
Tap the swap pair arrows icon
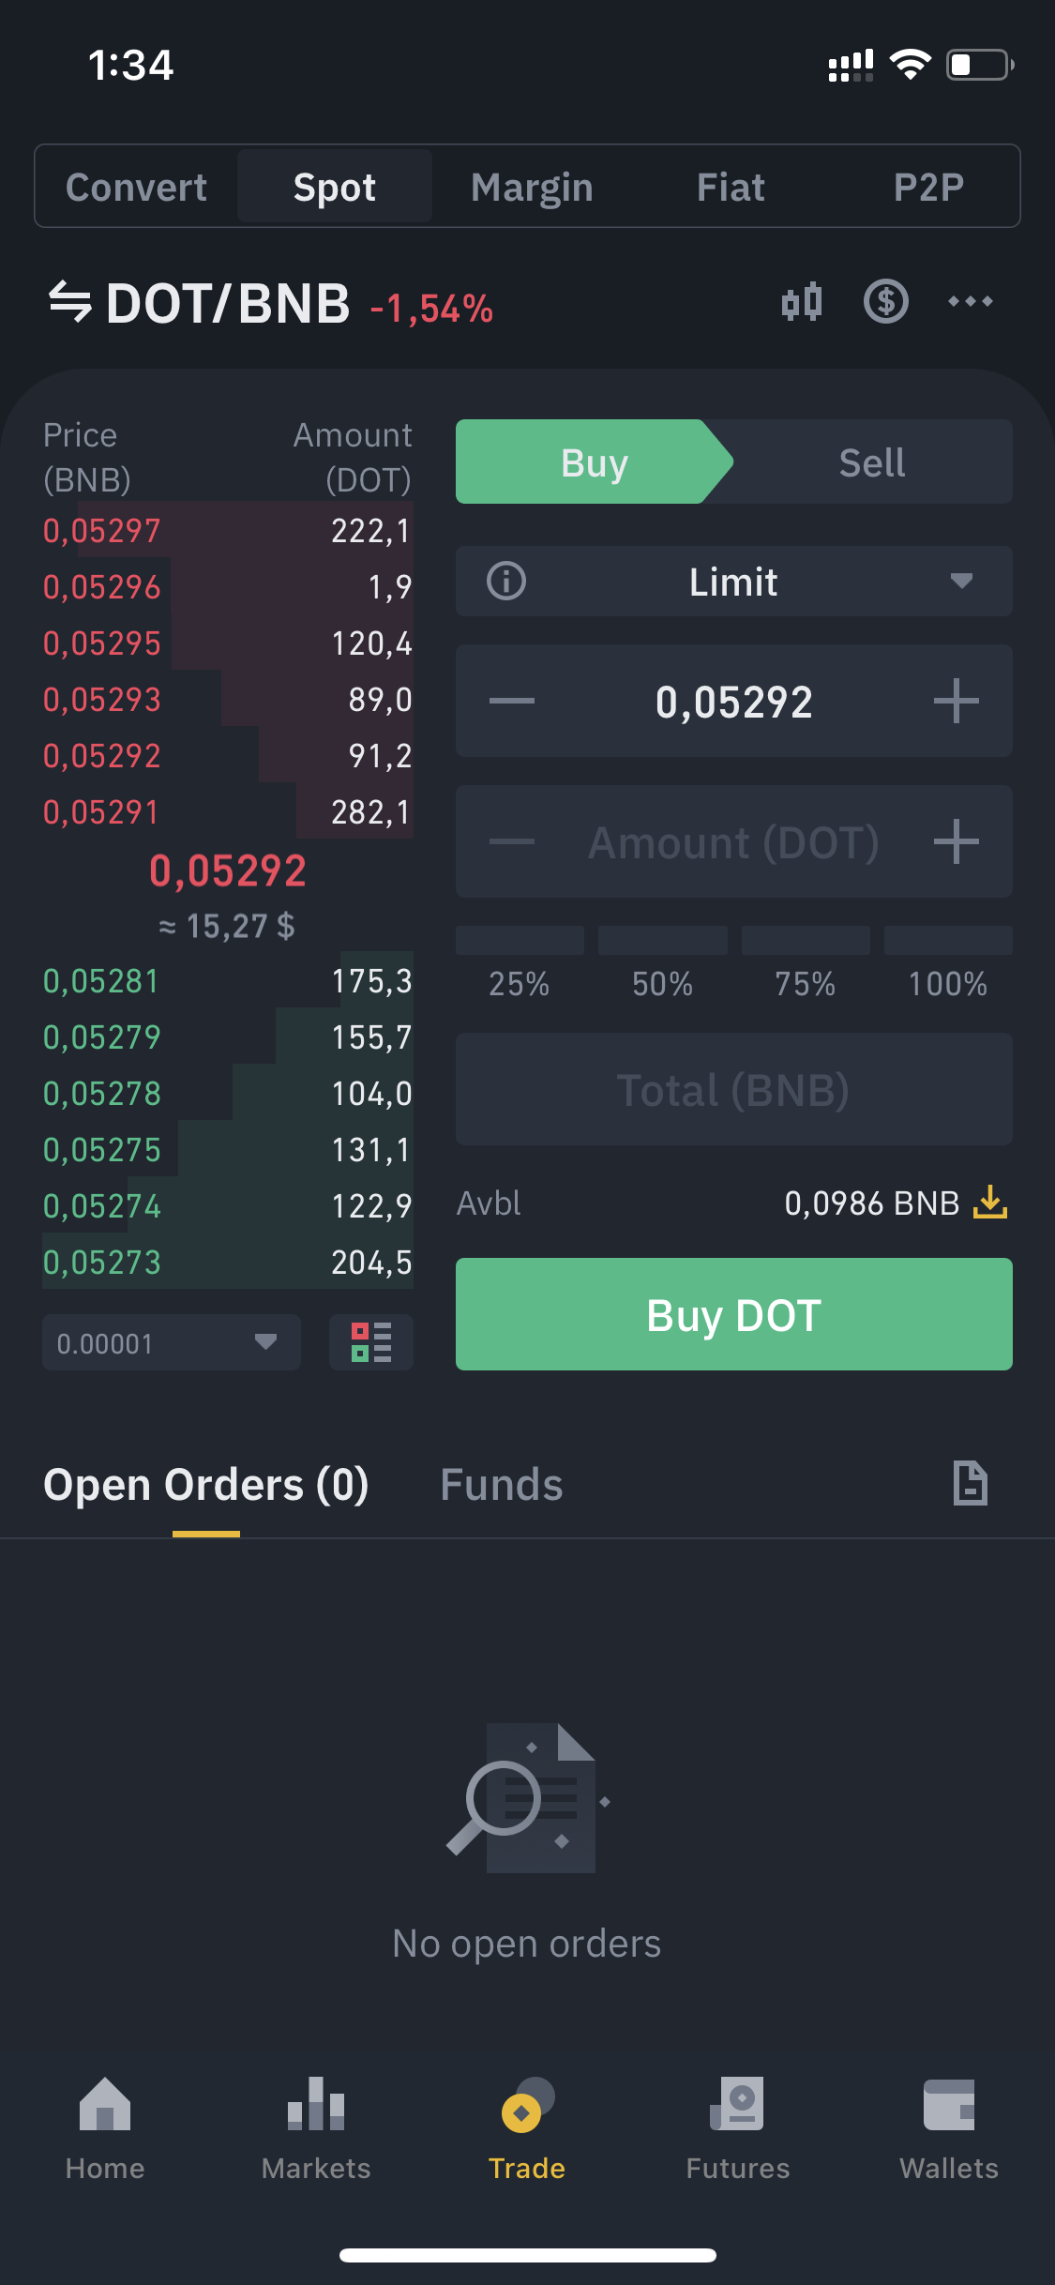coord(70,302)
